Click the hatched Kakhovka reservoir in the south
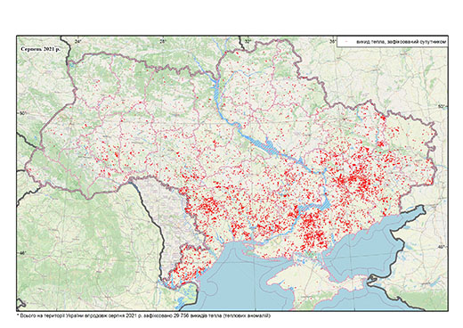The height and width of the screenshot is (328, 463). [x=314, y=205]
